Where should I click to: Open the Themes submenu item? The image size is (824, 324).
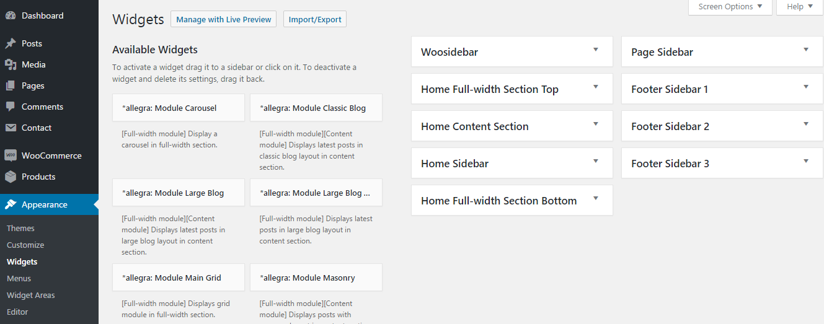click(x=20, y=228)
